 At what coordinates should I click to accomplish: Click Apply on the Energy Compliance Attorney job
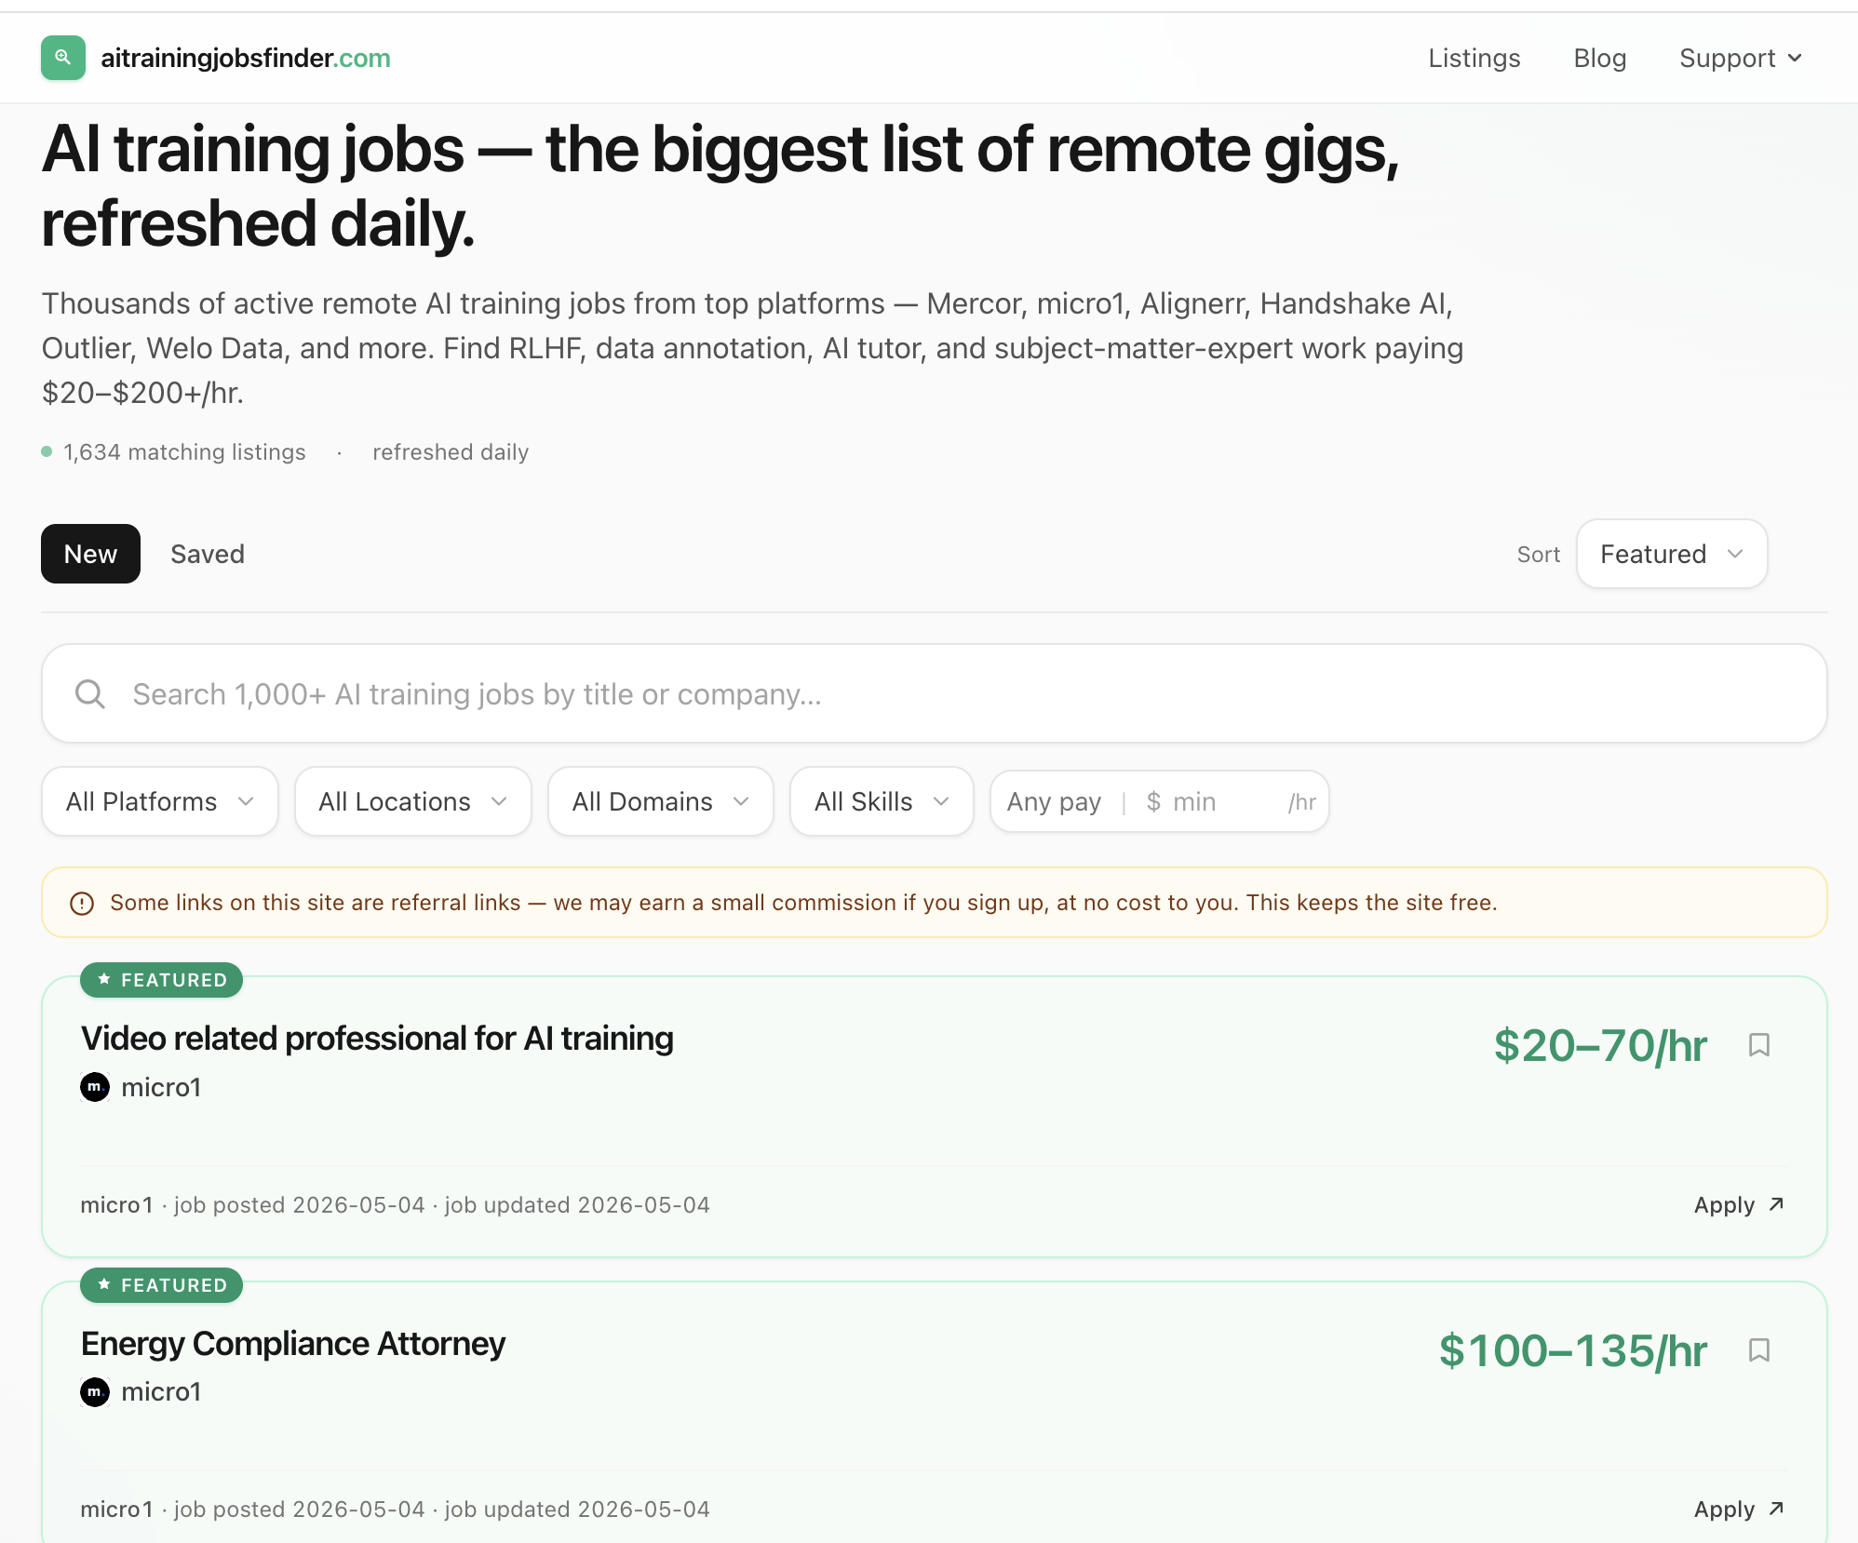tap(1739, 1509)
